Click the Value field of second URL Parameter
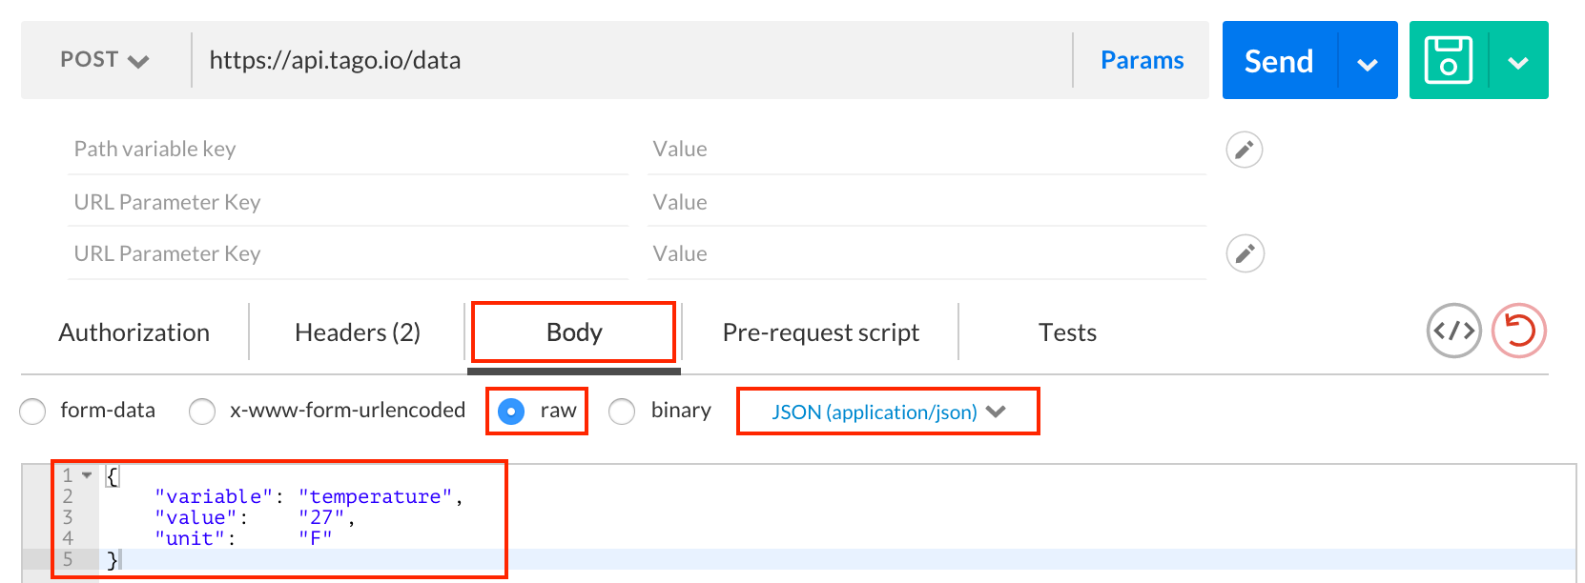This screenshot has width=1585, height=583. 927,253
